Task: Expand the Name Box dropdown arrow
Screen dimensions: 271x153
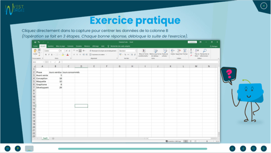Action: (x=43, y=62)
